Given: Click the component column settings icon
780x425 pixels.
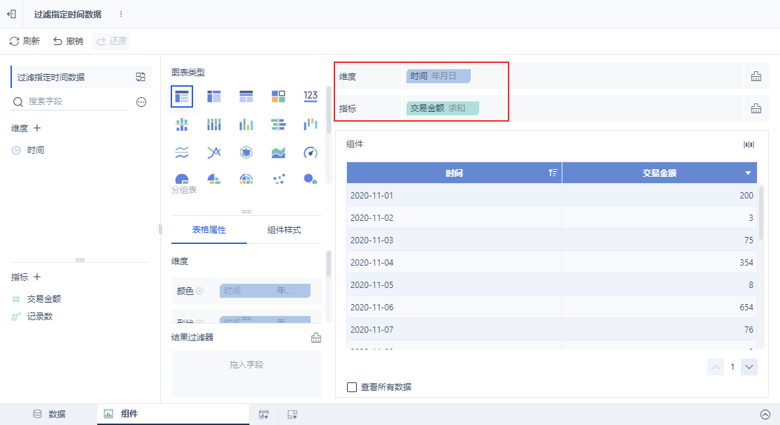Looking at the screenshot, I should click(749, 144).
